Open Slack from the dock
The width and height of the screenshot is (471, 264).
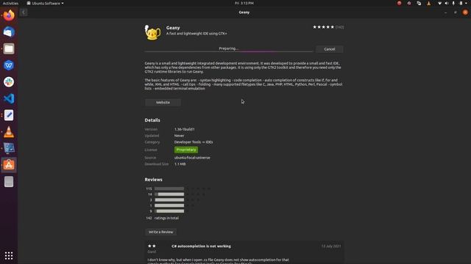point(9,82)
